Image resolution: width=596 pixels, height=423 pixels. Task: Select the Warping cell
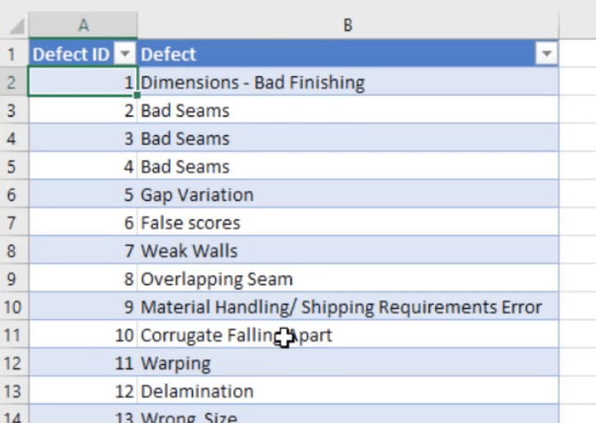pyautogui.click(x=348, y=363)
